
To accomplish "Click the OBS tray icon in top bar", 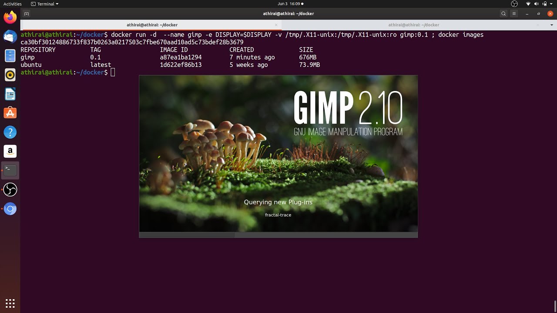I will click(514, 4).
